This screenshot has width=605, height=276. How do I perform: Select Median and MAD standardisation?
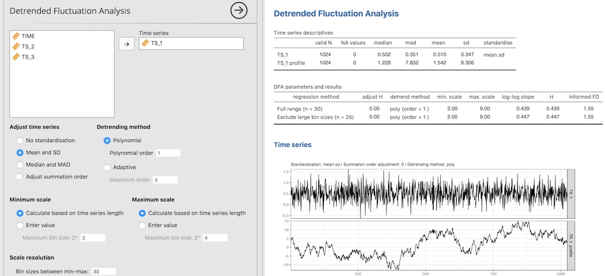(21, 165)
